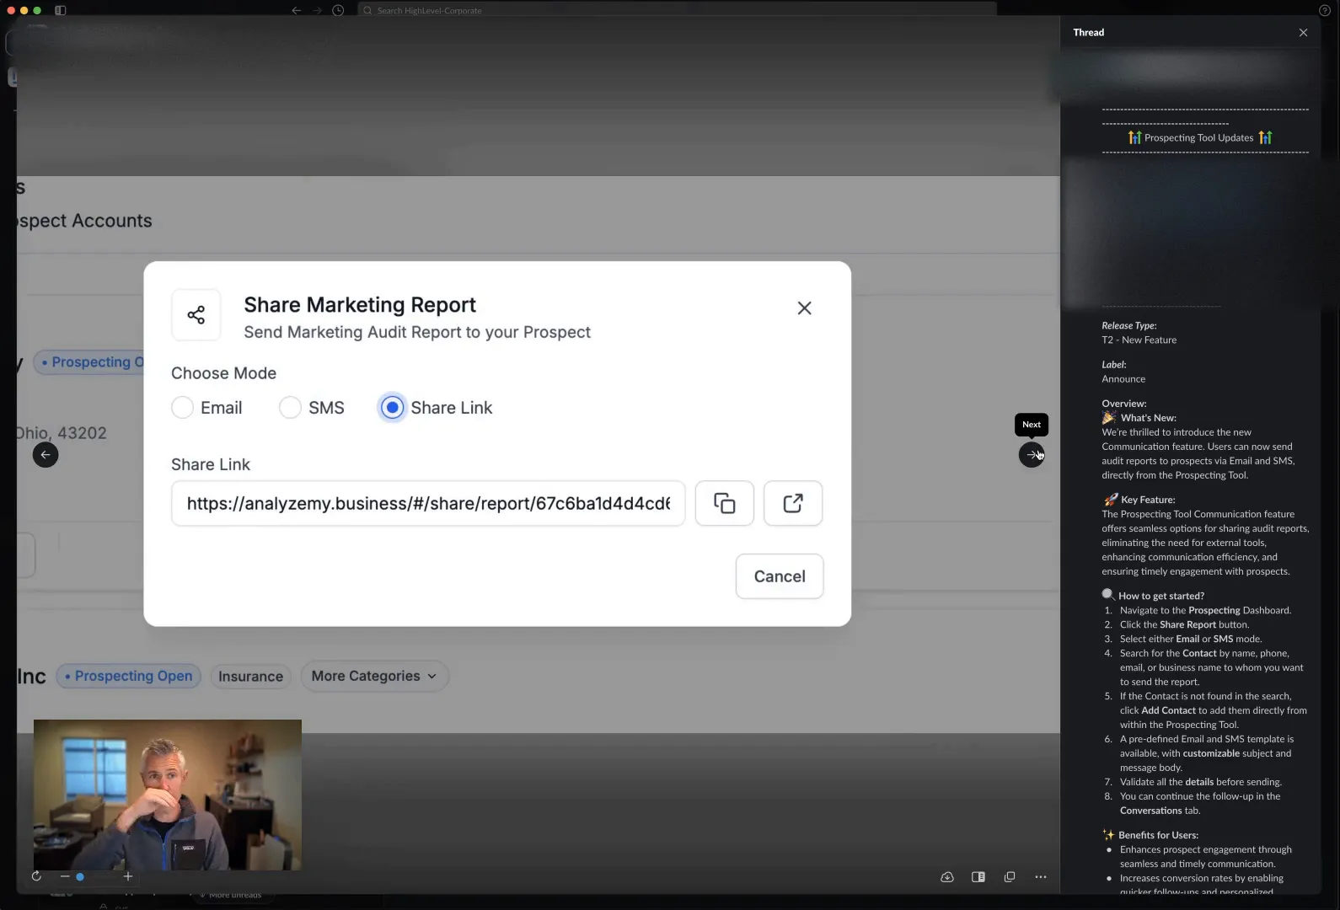Open image in a new window
The image size is (1340, 910).
(1010, 876)
